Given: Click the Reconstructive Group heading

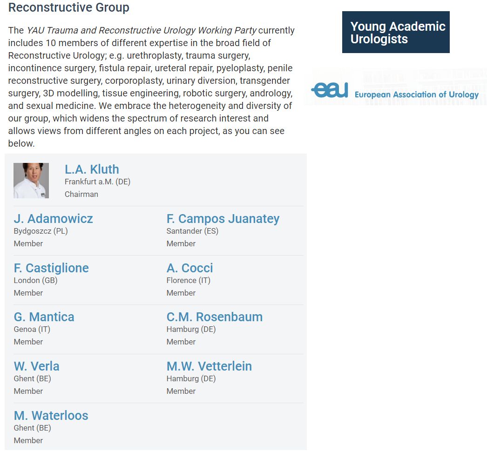Looking at the screenshot, I should point(69,8).
